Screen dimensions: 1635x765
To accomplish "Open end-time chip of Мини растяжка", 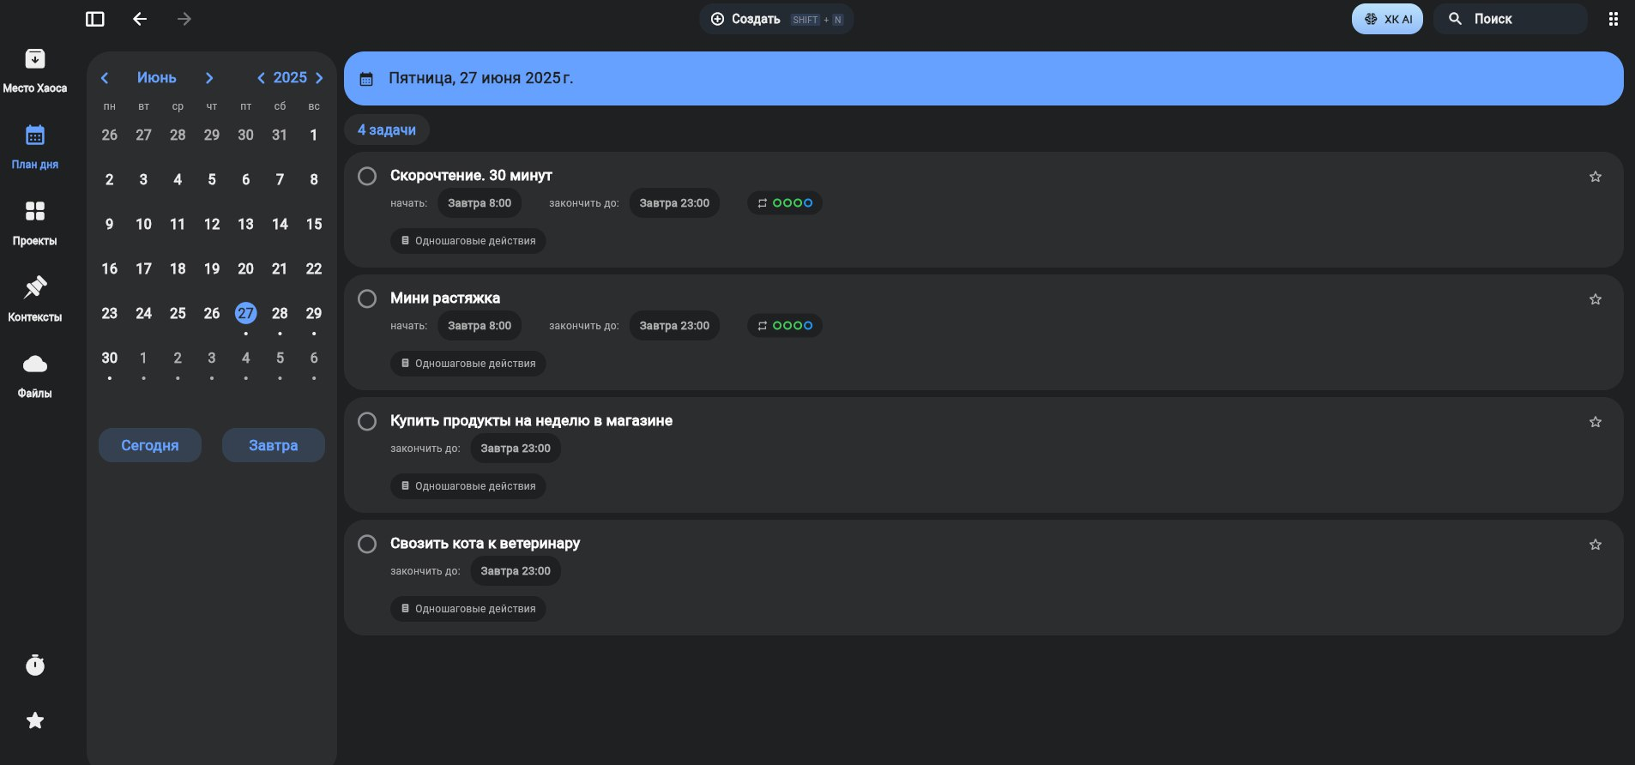I will click(x=673, y=326).
